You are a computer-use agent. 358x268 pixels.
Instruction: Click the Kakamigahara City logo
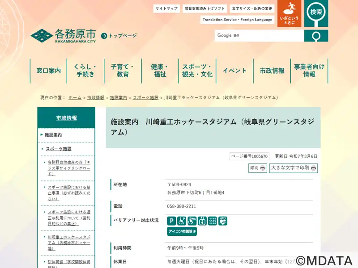63,36
